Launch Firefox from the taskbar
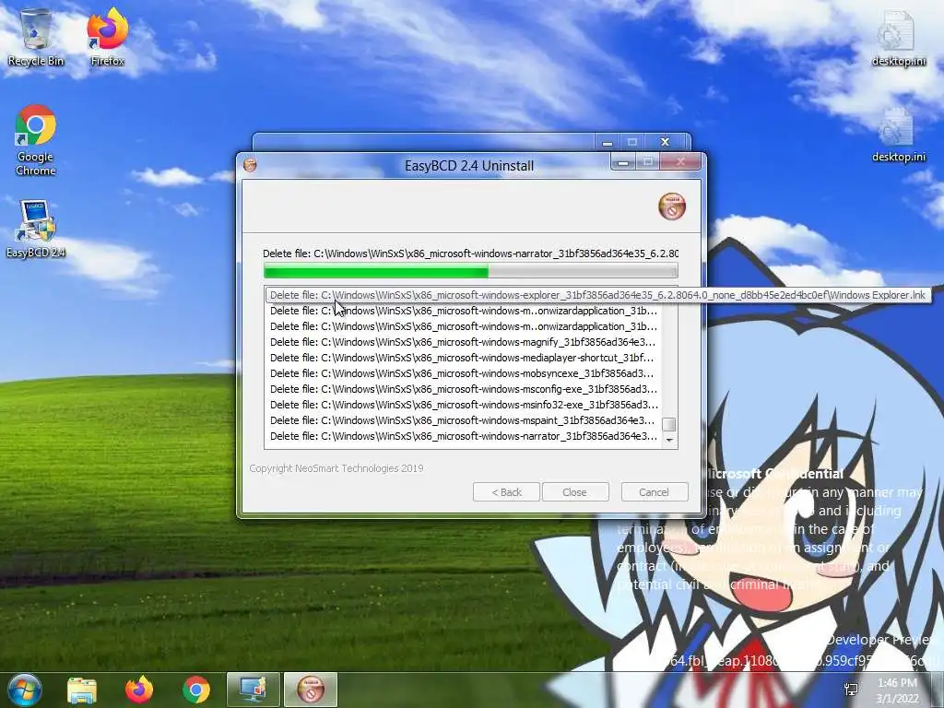 tap(139, 690)
